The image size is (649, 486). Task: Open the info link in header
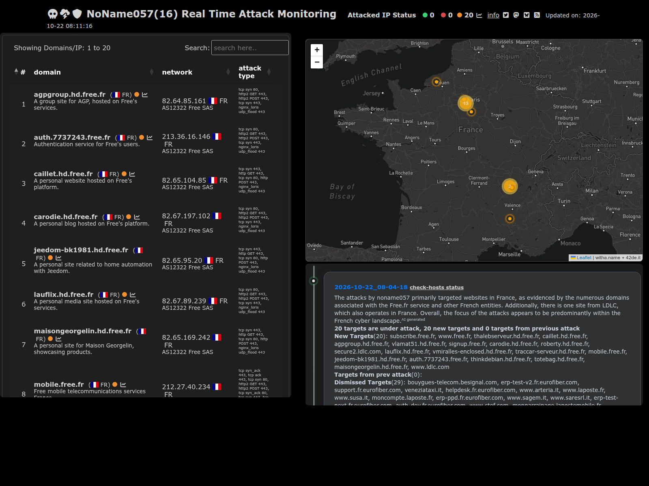[493, 15]
